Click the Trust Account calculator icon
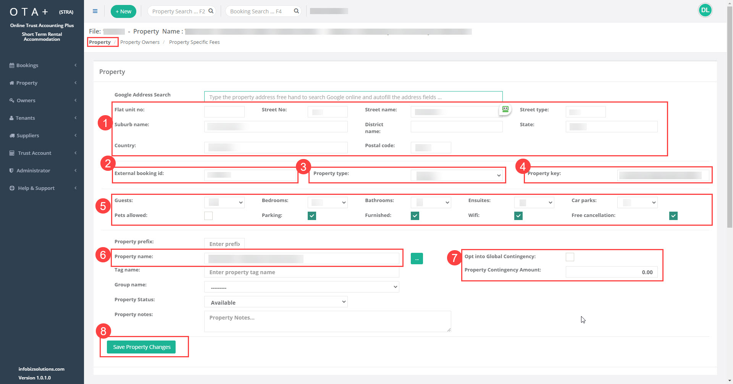The height and width of the screenshot is (384, 733). [x=12, y=153]
